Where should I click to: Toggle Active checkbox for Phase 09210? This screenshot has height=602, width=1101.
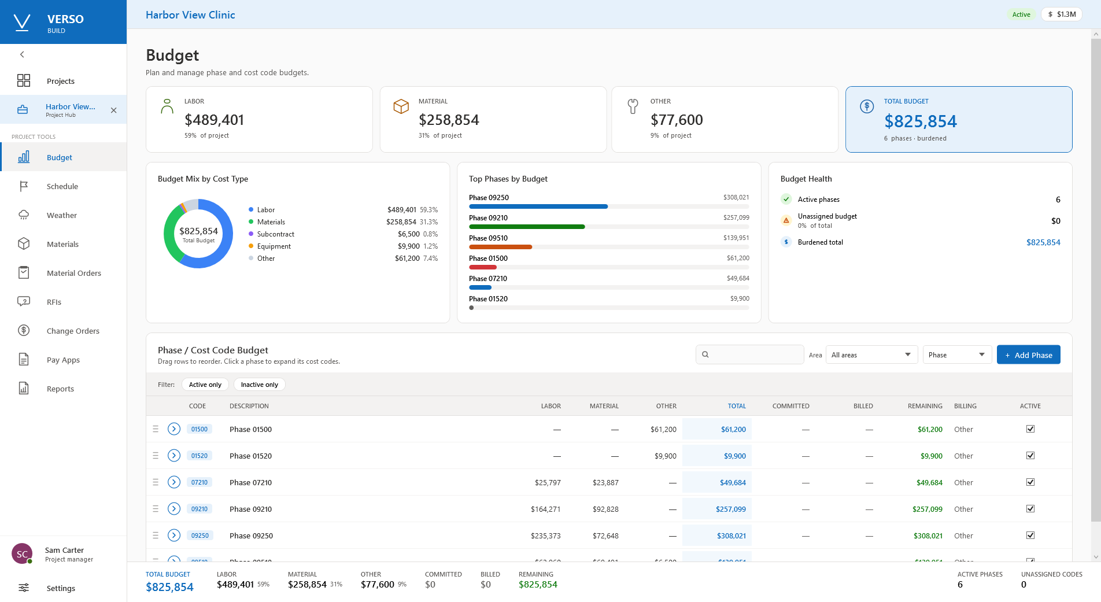pos(1030,509)
